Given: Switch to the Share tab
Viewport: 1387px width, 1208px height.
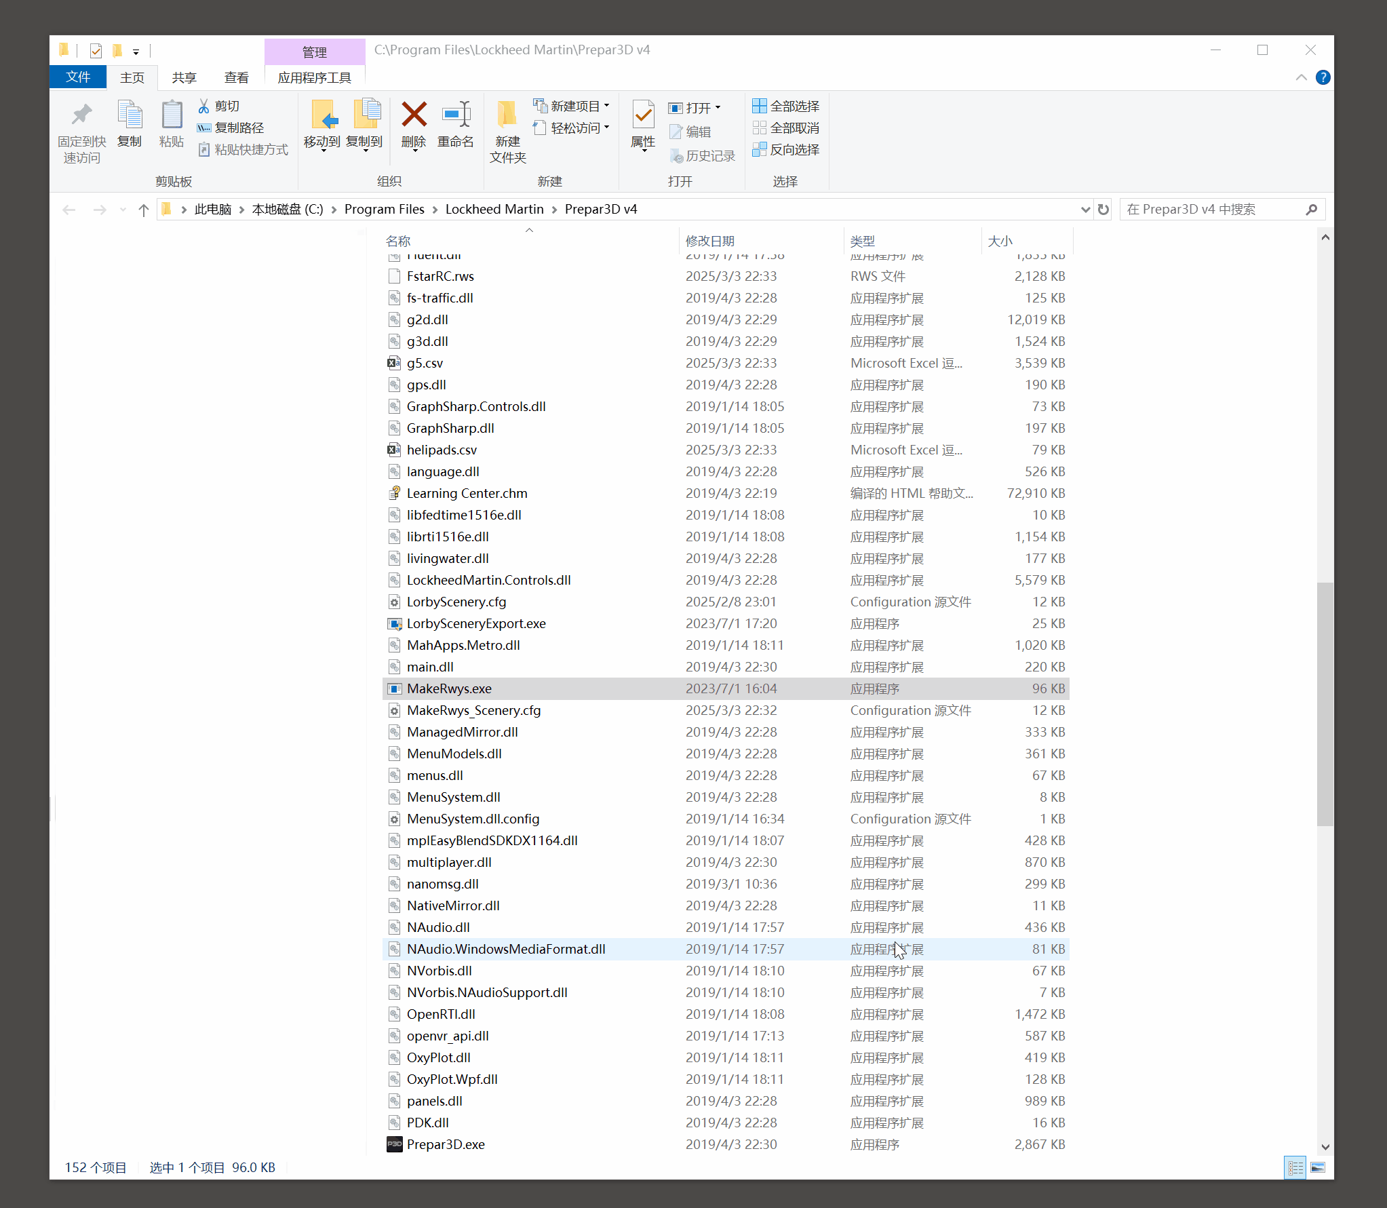Looking at the screenshot, I should pos(184,77).
